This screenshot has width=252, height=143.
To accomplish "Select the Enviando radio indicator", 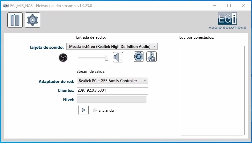I will click(x=95, y=110).
